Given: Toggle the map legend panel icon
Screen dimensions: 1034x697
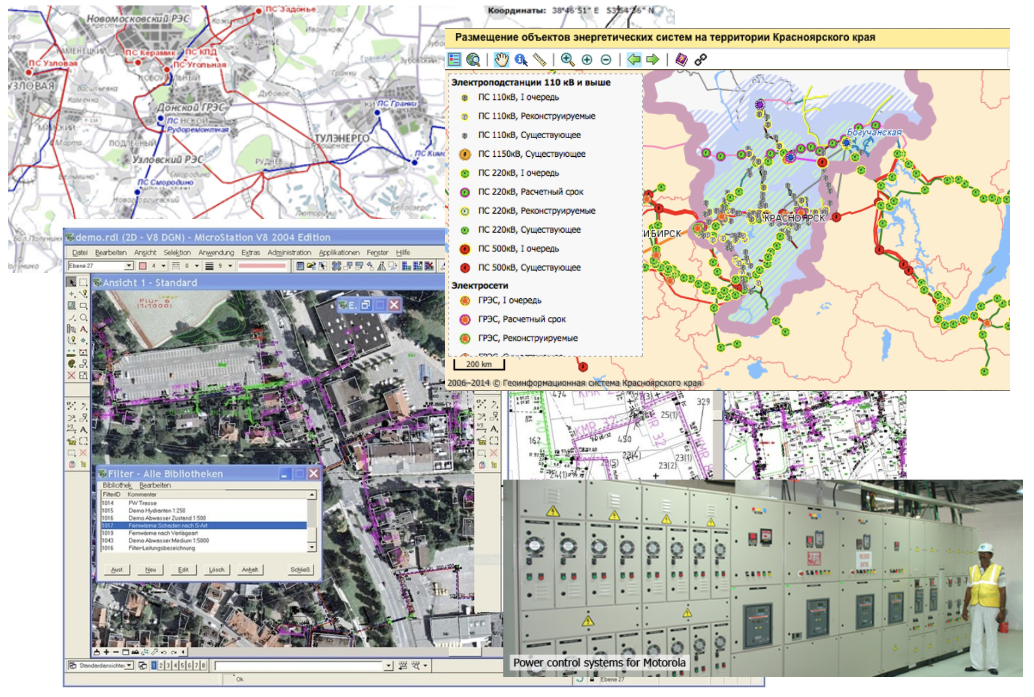Looking at the screenshot, I should pyautogui.click(x=454, y=60).
